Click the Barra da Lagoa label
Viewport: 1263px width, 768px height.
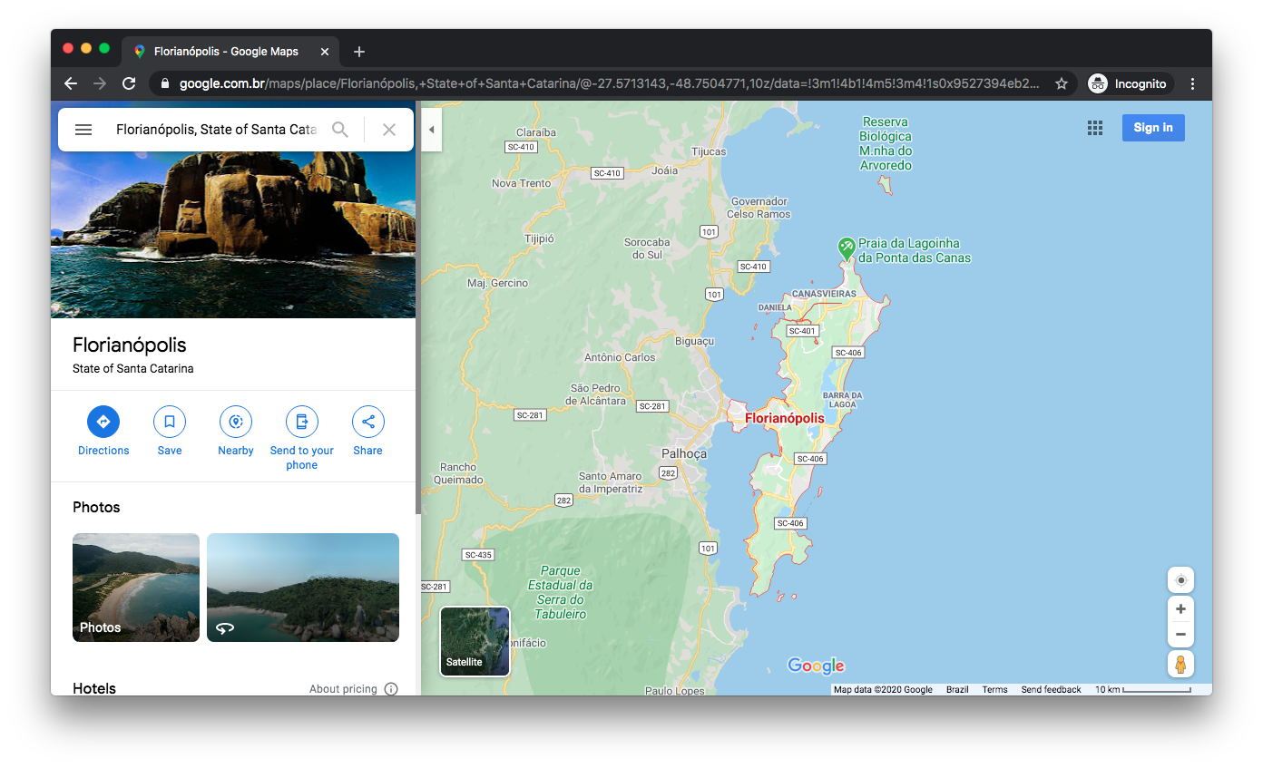click(x=843, y=400)
